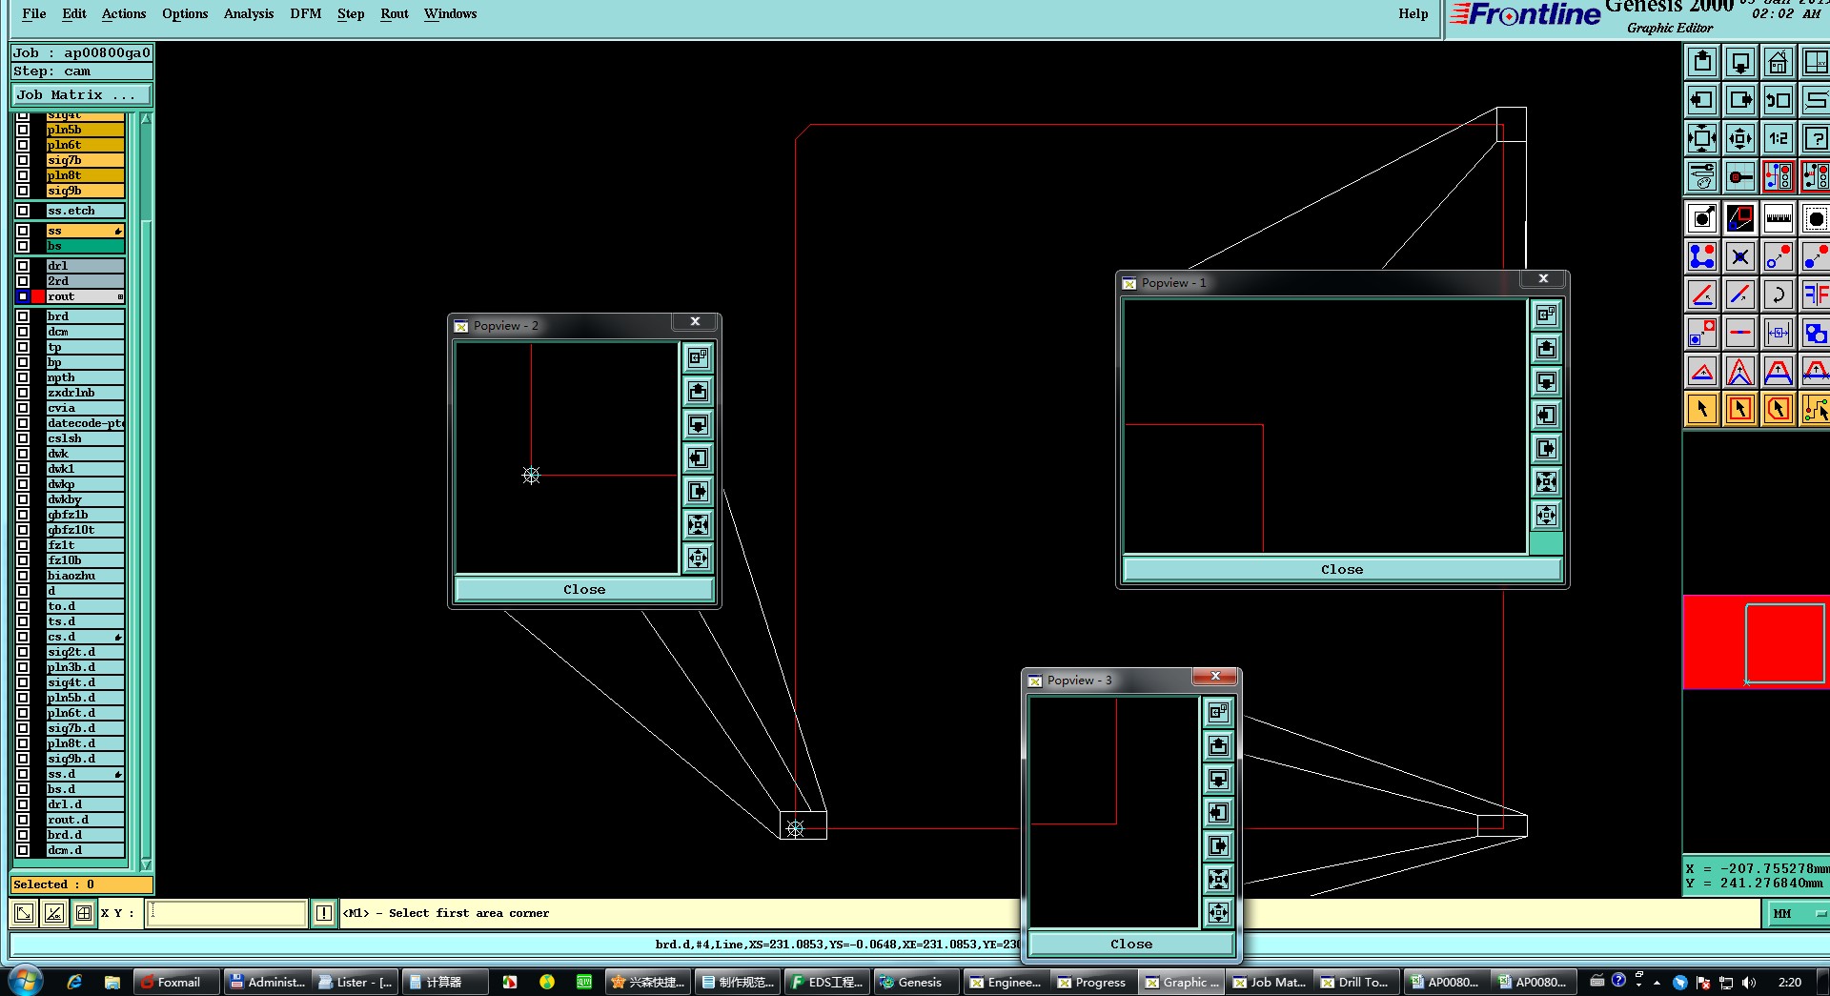Toggle display checkbox for biaozhu layer
1830x996 pixels.
coord(23,576)
